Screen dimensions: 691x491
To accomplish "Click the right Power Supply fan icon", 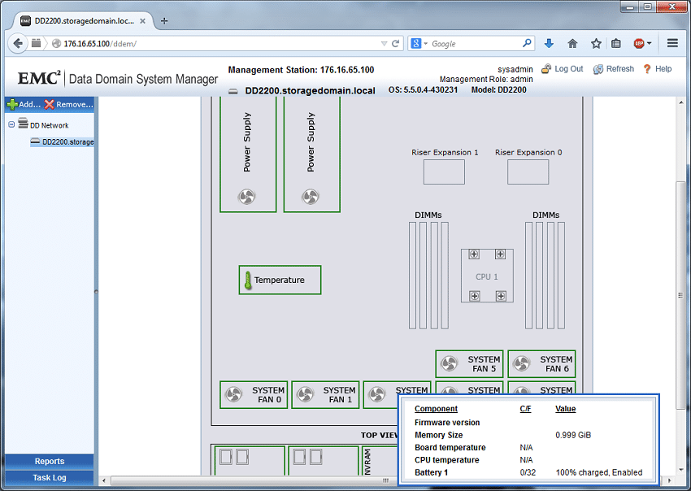I will pos(311,197).
